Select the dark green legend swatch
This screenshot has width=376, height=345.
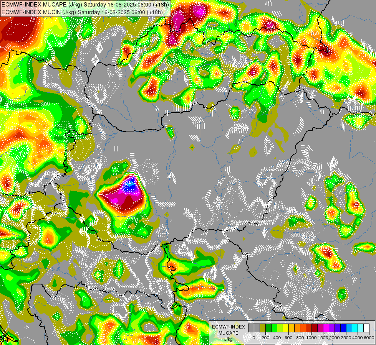[x=268, y=328]
